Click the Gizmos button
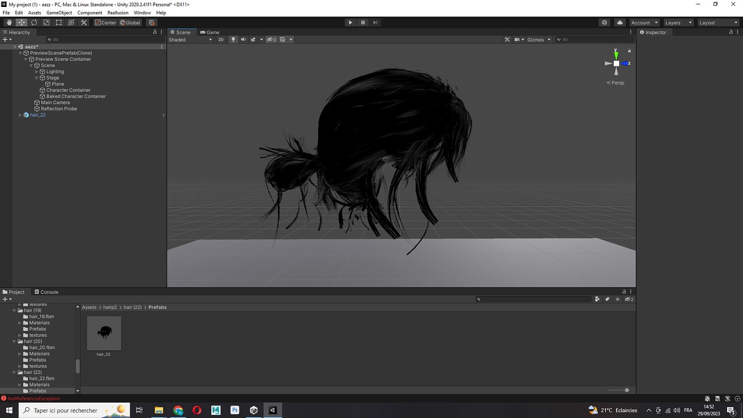The width and height of the screenshot is (743, 418). pyautogui.click(x=535, y=40)
